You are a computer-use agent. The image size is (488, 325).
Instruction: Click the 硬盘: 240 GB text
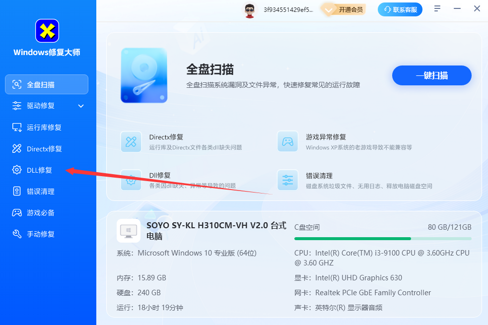[139, 293]
